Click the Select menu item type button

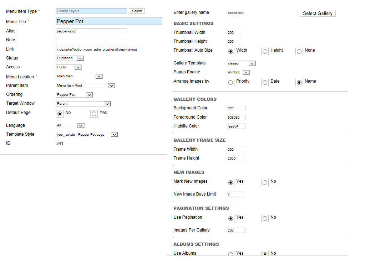point(137,11)
